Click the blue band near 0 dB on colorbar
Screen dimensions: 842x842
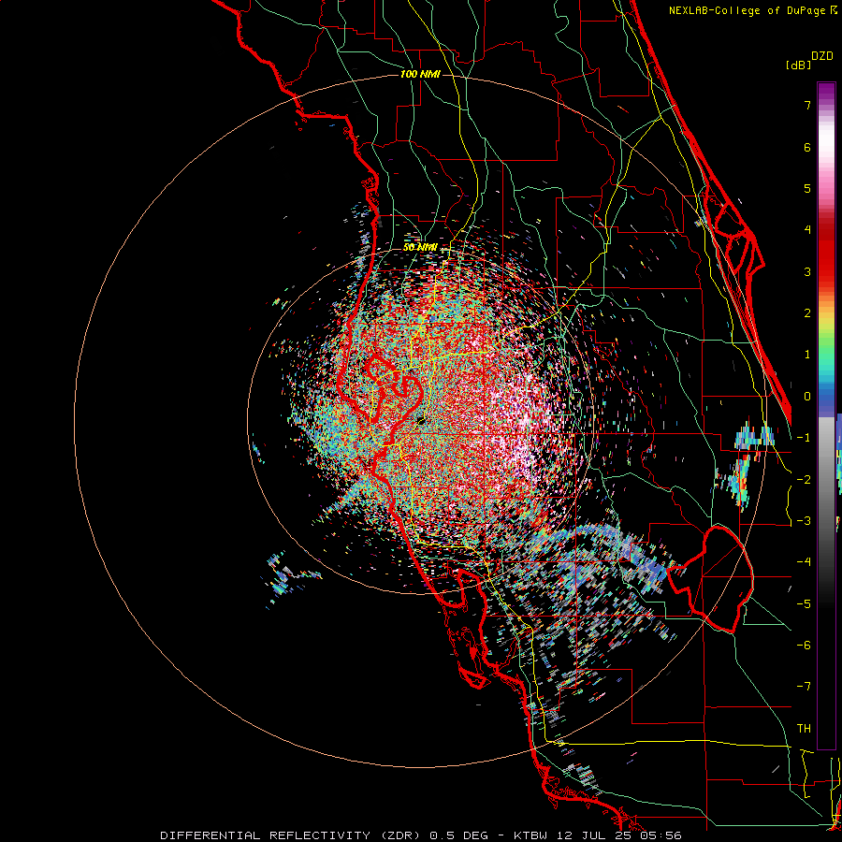click(826, 400)
